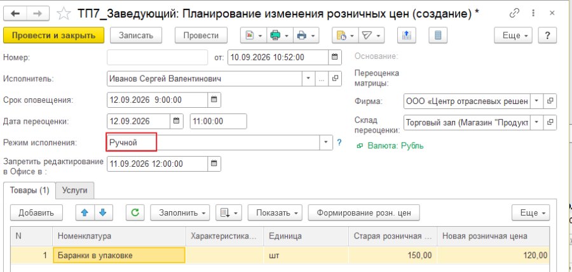Refresh table with green circular arrow
Image resolution: width=572 pixels, height=272 pixels.
point(135,212)
